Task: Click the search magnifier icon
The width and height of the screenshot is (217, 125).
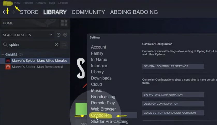Action: pos(5,45)
